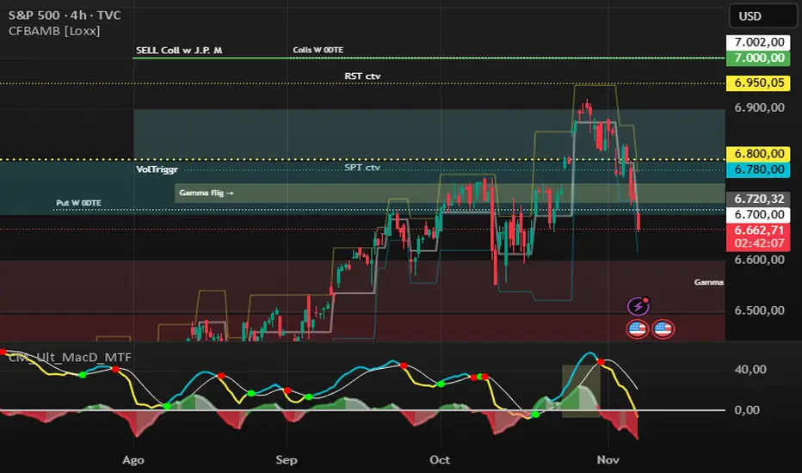This screenshot has height=473, width=802.
Task: Click the cyan 6.780,00 price label
Action: pos(758,169)
